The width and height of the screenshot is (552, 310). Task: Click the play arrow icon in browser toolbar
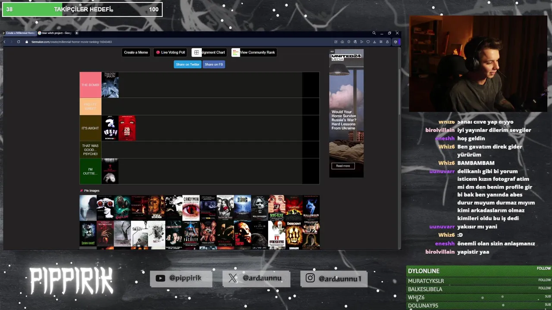click(361, 42)
